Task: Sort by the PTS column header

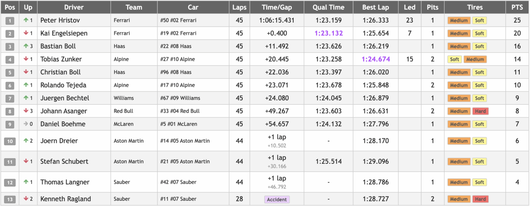Action: (517, 7)
